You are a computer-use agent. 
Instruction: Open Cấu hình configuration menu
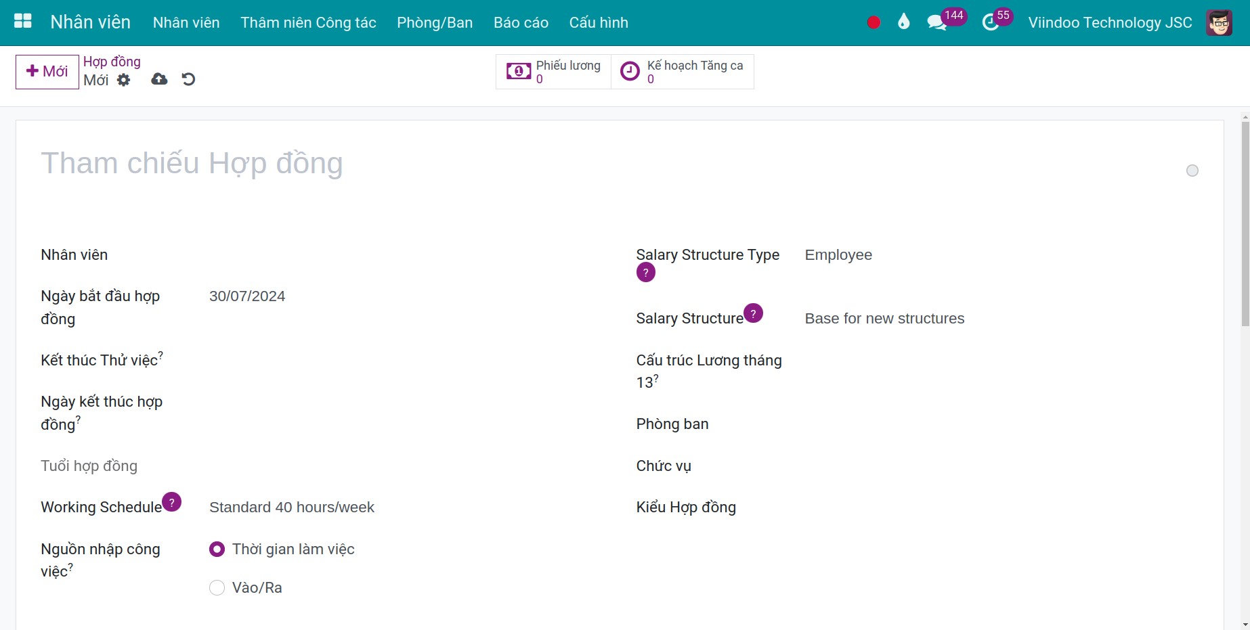pos(599,22)
